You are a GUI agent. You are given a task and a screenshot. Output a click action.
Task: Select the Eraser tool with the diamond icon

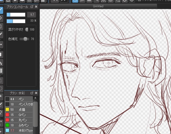point(1,18)
